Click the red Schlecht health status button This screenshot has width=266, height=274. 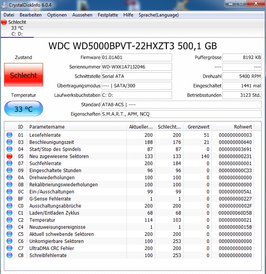pyautogui.click(x=24, y=75)
